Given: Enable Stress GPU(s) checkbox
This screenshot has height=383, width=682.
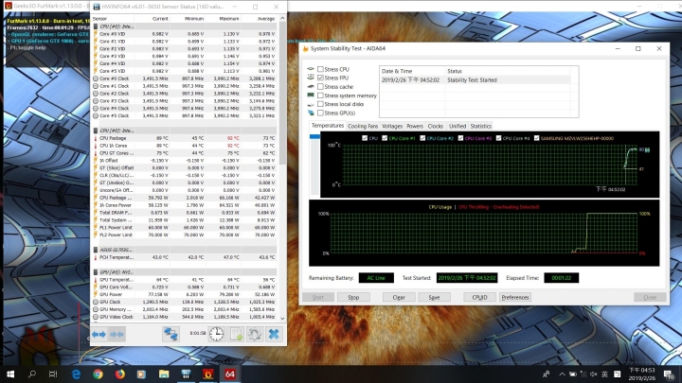Looking at the screenshot, I should pos(320,113).
